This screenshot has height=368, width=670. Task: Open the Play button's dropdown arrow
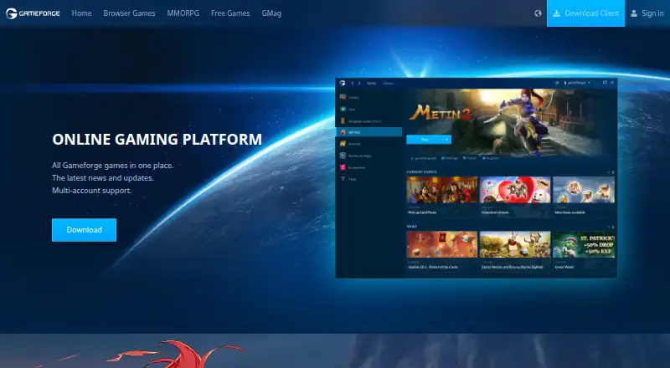tap(447, 140)
